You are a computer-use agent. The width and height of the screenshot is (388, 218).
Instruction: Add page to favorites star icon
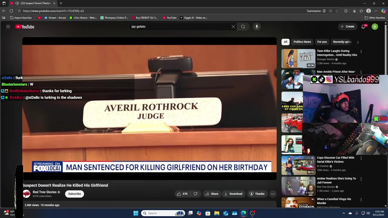click(337, 11)
